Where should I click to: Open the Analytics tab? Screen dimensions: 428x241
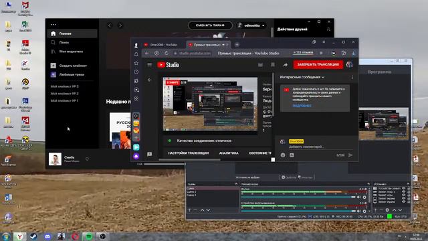pos(229,153)
